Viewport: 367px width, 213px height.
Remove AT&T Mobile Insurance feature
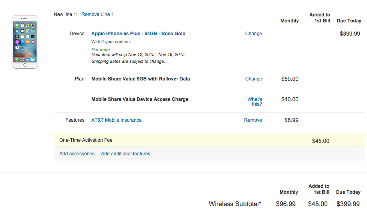click(253, 120)
